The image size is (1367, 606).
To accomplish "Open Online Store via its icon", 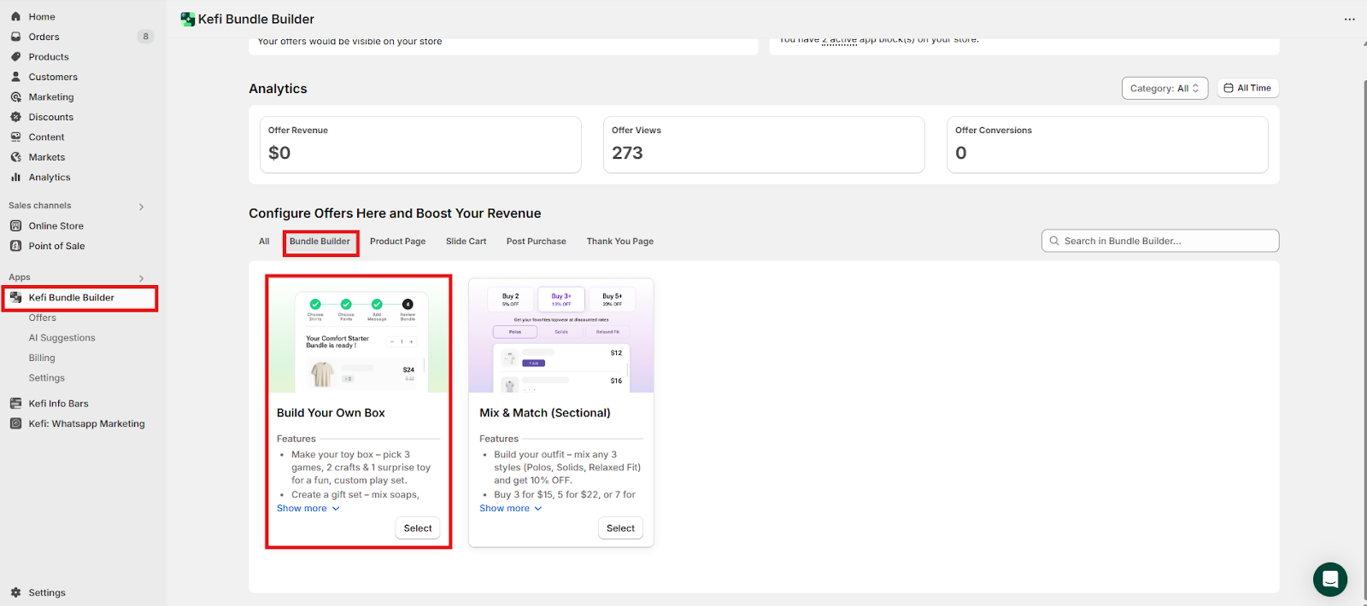I will point(15,226).
